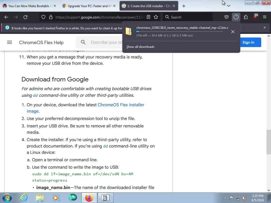Image resolution: width=271 pixels, height=203 pixels.
Task: Toggle reader view in the address bar
Action: click(x=148, y=17)
